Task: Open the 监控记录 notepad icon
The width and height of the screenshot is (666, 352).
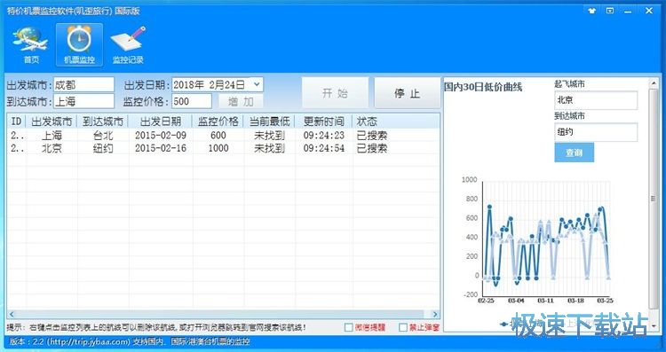Action: click(128, 44)
